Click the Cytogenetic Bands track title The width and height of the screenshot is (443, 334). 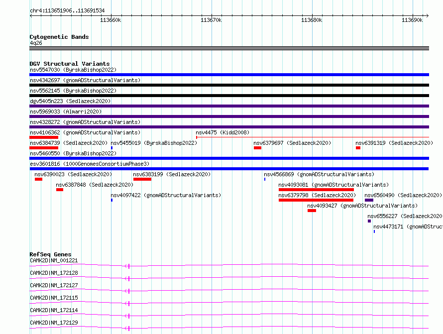[x=59, y=37]
